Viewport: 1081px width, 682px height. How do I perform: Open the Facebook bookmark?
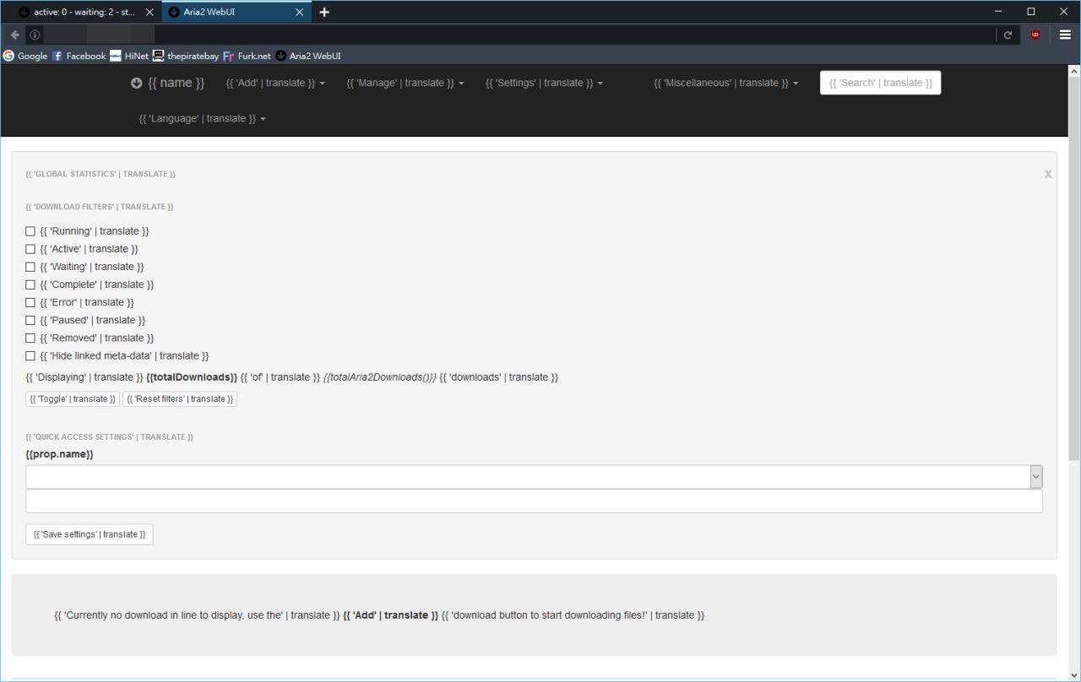79,56
